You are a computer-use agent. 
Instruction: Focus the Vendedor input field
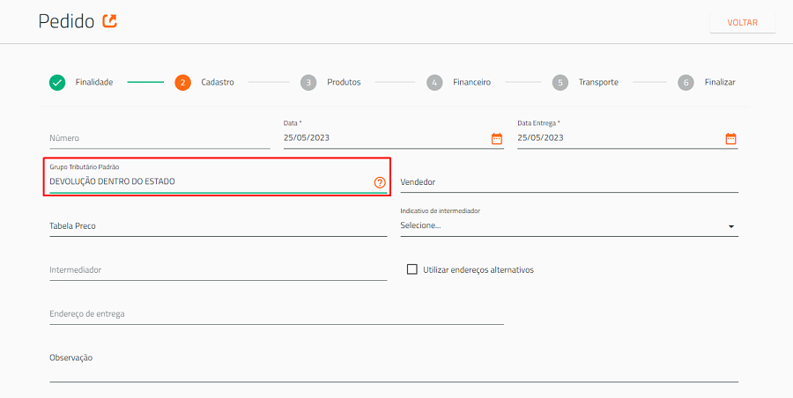tap(569, 182)
